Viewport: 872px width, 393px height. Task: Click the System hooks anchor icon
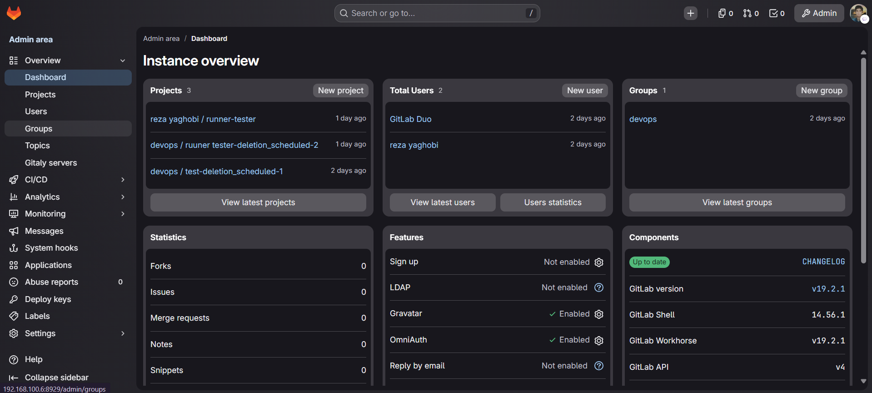tap(14, 248)
